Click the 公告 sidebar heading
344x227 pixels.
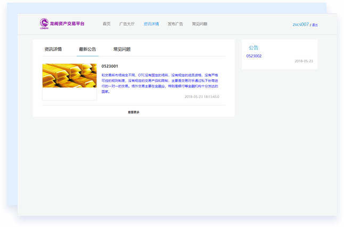(x=253, y=47)
